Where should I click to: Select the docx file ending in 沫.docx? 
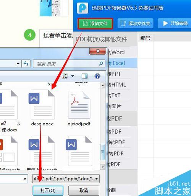click(9, 105)
